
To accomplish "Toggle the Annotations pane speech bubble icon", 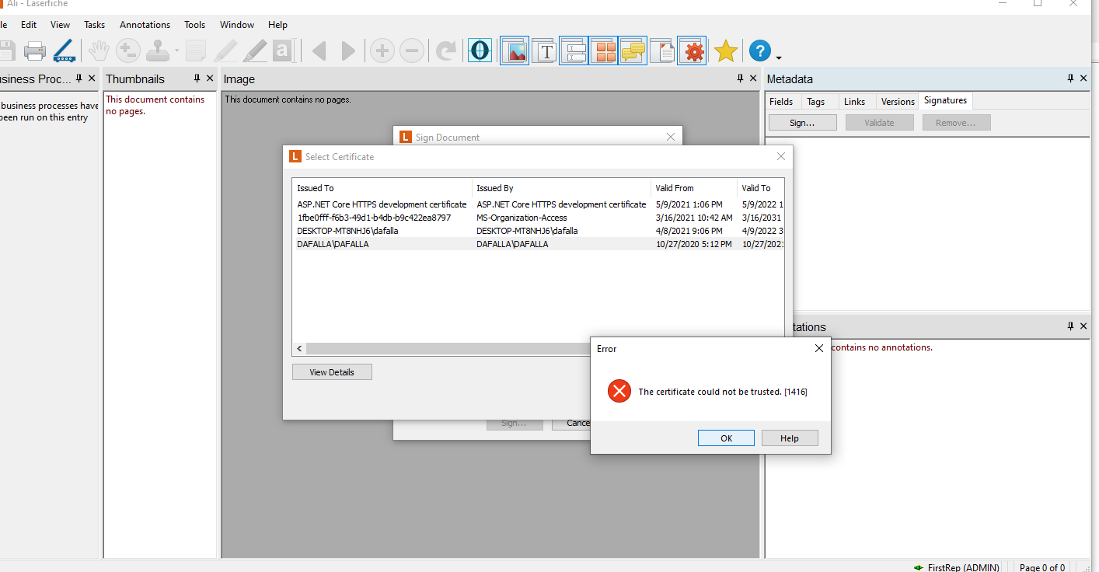I will 633,51.
